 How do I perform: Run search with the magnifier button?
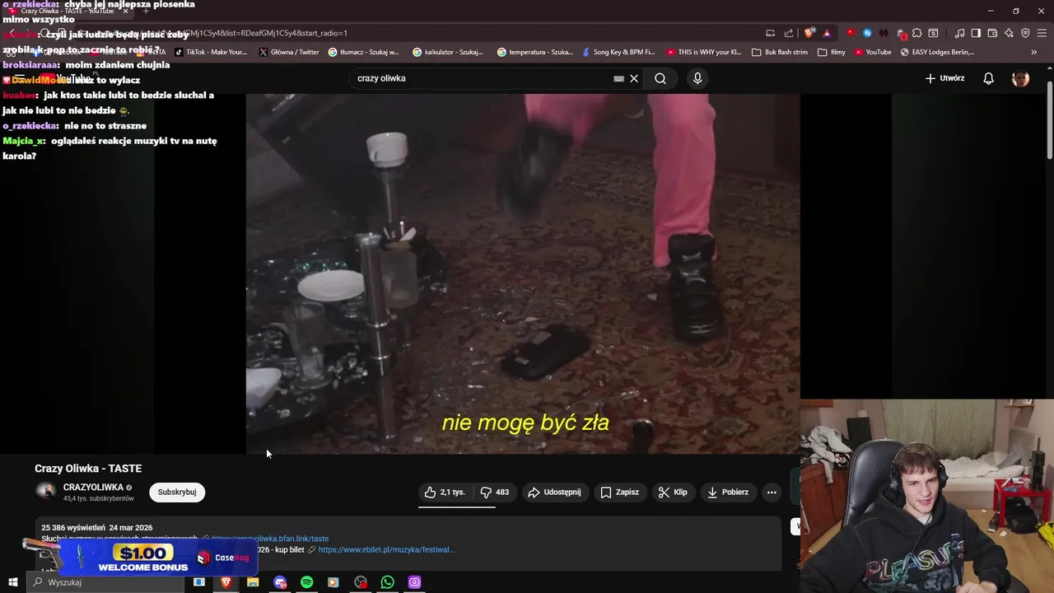pos(660,78)
